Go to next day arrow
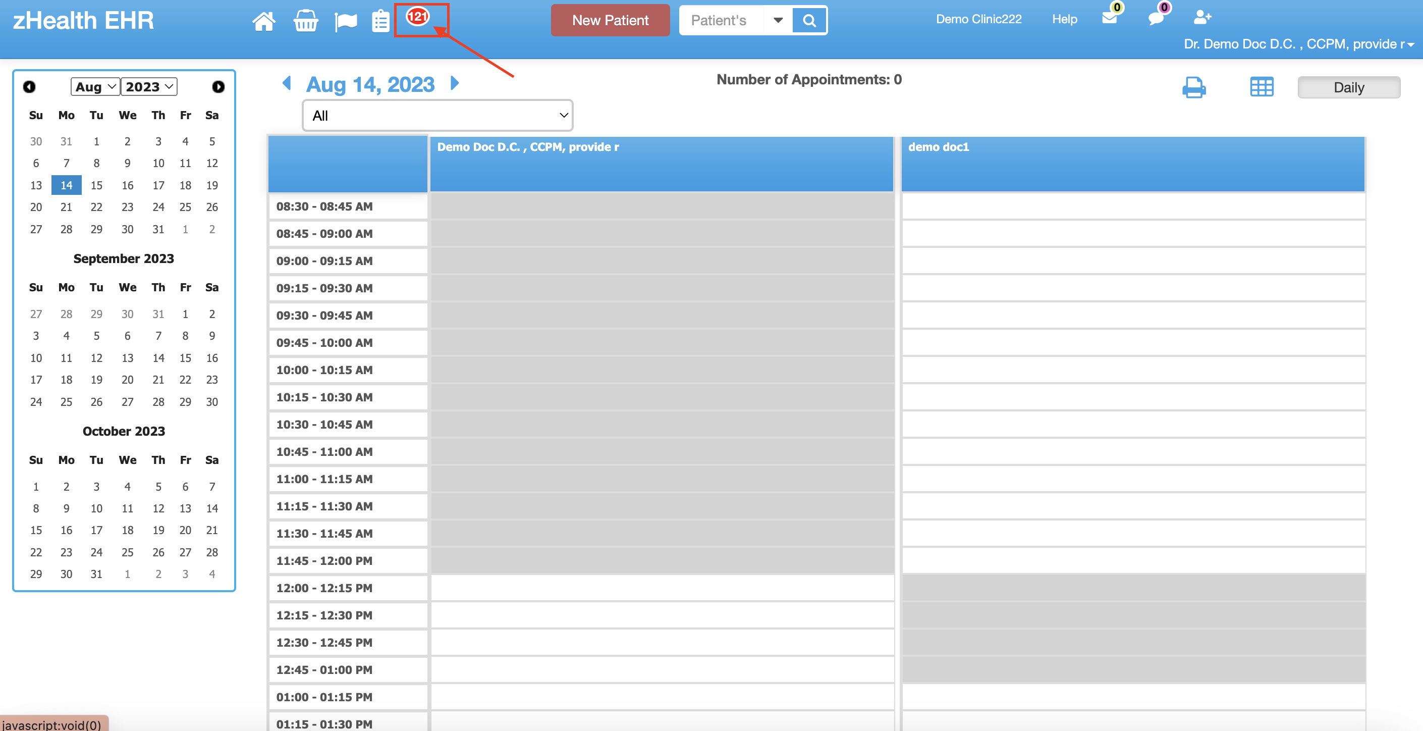 point(455,83)
